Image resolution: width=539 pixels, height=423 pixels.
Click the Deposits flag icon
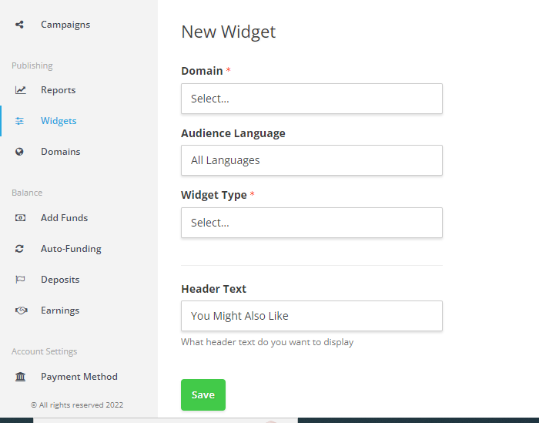tap(20, 280)
